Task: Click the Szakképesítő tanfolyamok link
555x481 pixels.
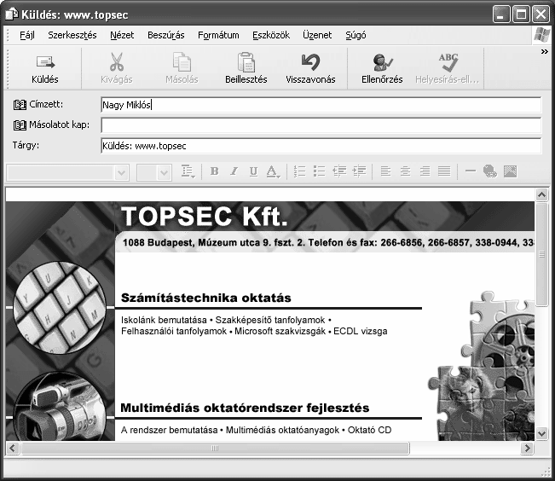Action: (x=270, y=320)
